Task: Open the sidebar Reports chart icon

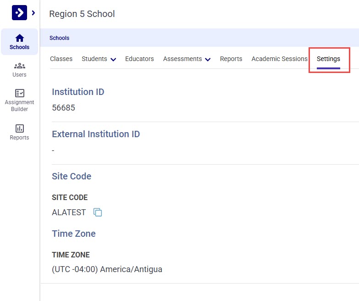Action: coord(19,128)
